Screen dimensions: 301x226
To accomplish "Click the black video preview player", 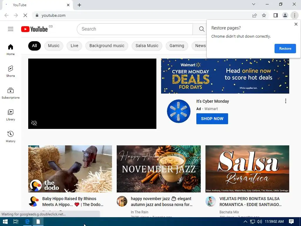I will 92,94.
